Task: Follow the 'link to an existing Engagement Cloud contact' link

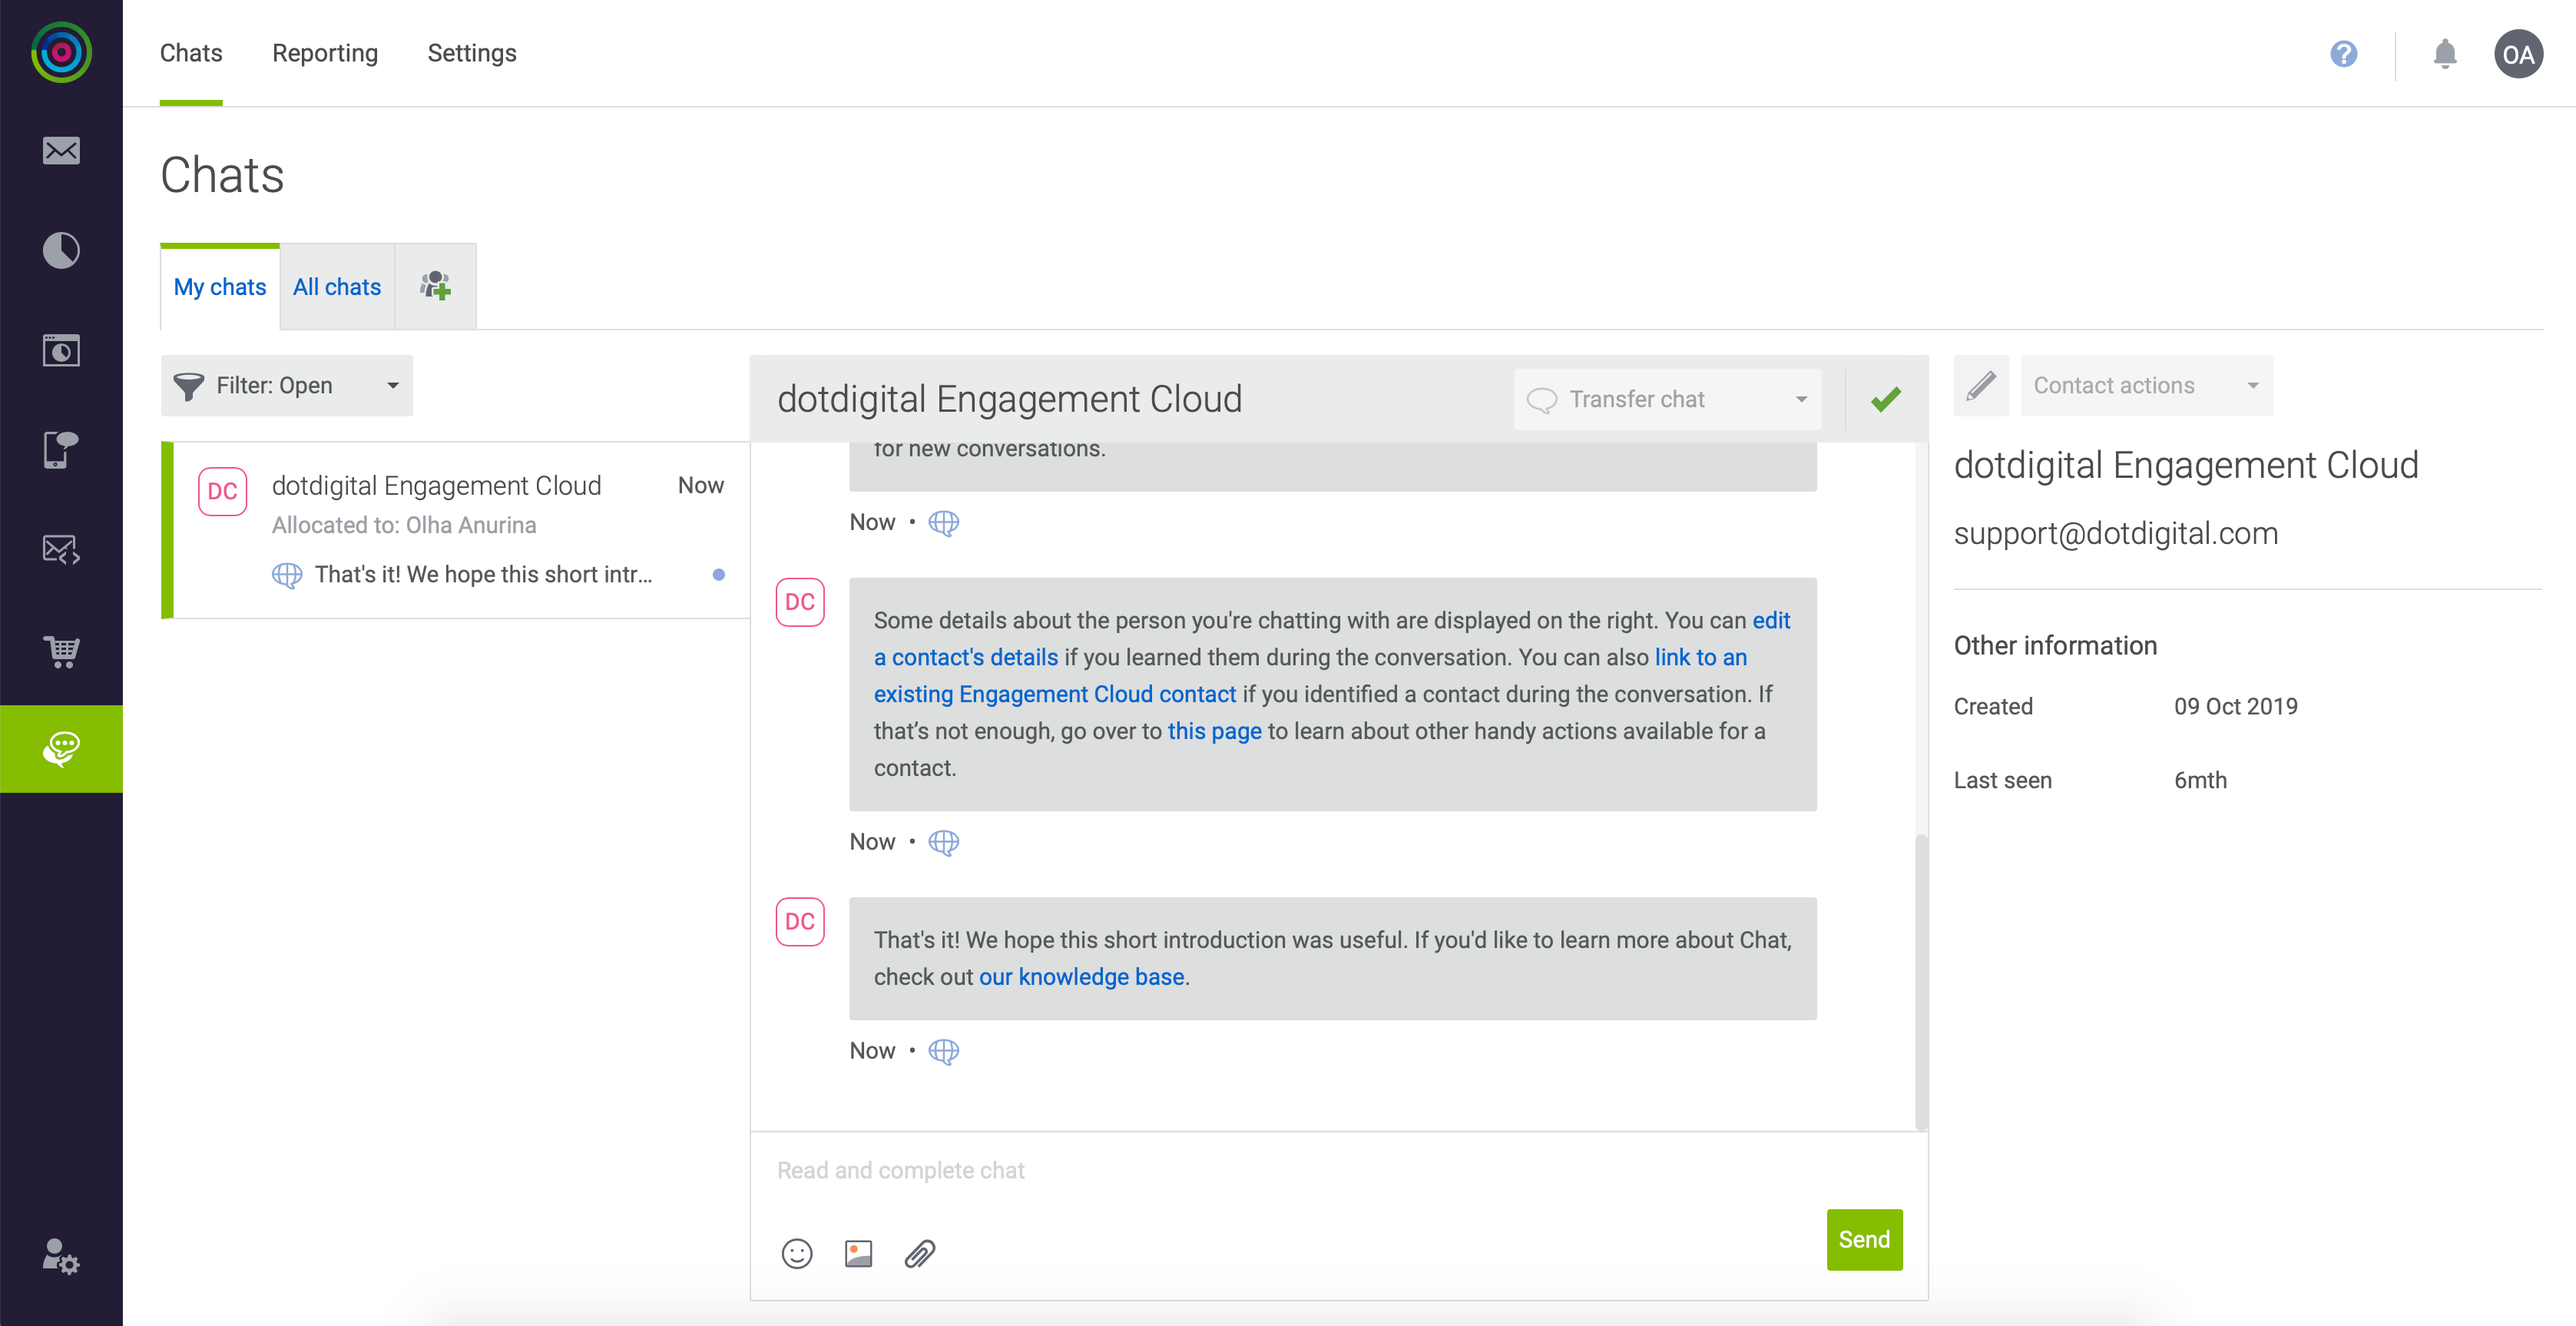Action: coord(1055,694)
